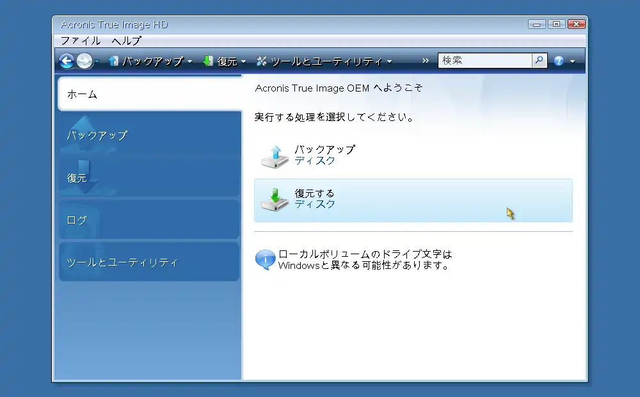Expand the 復元 toolbar dropdown arrow

click(244, 61)
